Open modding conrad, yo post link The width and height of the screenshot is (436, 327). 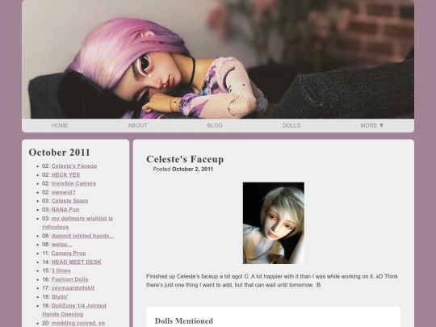tap(78, 323)
